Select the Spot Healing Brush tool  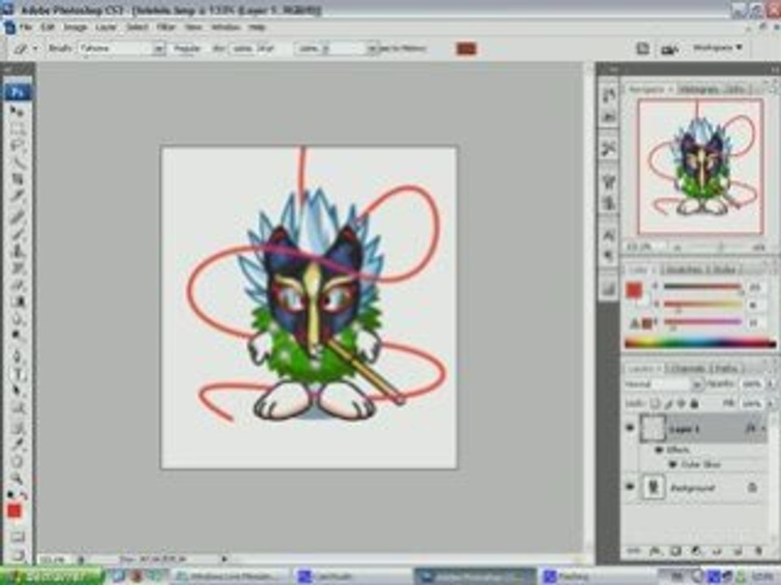tap(17, 216)
